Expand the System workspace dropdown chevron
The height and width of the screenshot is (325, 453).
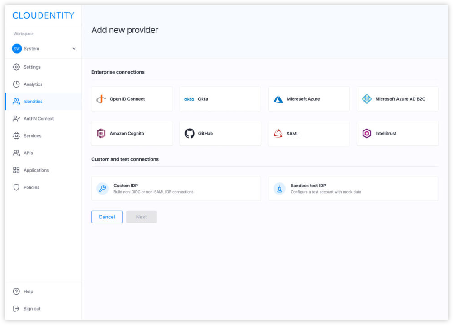pyautogui.click(x=74, y=48)
